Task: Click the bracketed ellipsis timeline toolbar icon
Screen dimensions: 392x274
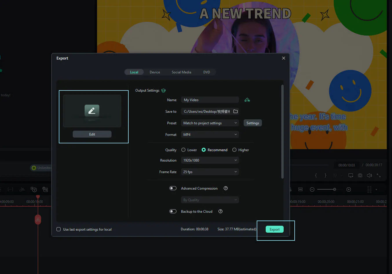Action: click(x=10, y=189)
